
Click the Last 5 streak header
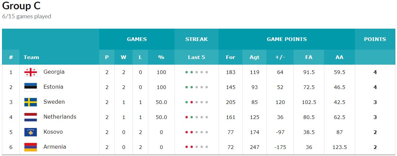click(196, 57)
